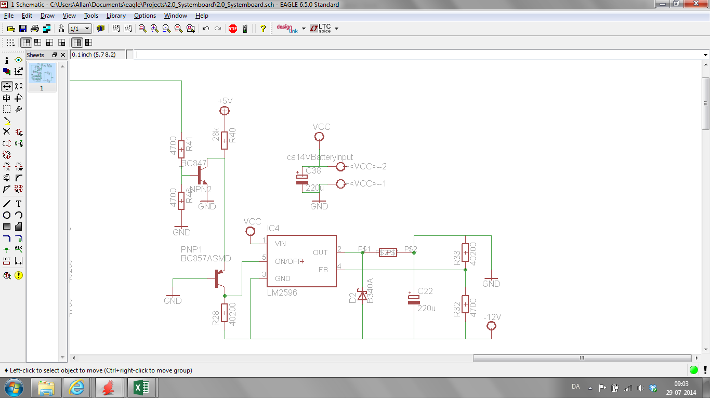Click in the command line input field
This screenshot has height=399, width=710.
tap(417, 55)
